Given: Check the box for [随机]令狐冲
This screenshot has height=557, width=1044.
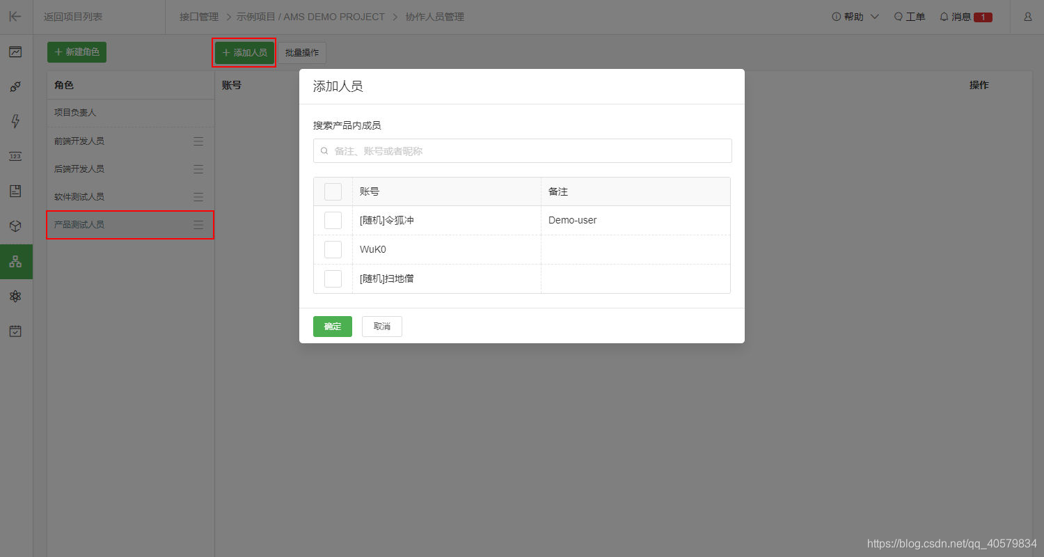Looking at the screenshot, I should [x=333, y=220].
